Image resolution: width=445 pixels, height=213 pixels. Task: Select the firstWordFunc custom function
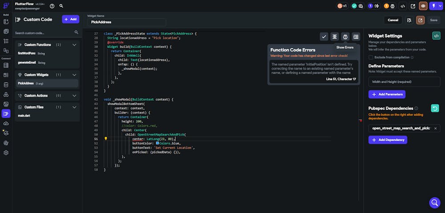coord(27,53)
